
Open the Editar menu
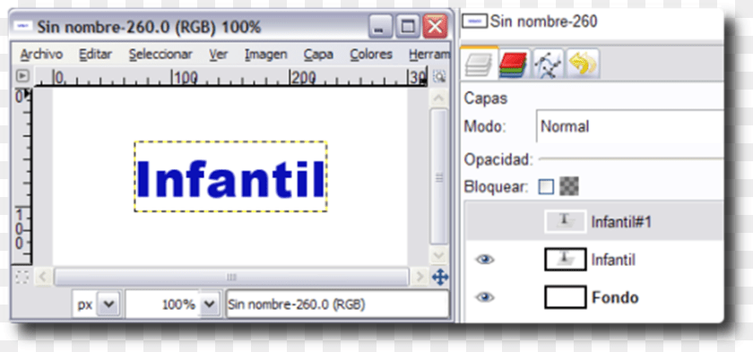pos(95,55)
